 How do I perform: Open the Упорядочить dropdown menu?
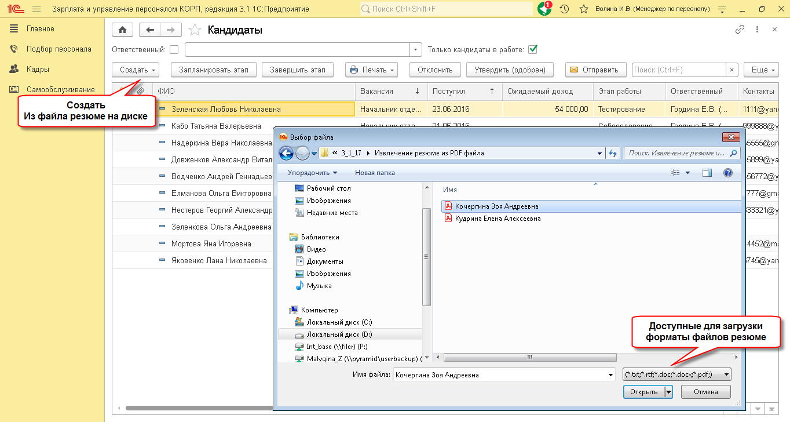click(313, 173)
